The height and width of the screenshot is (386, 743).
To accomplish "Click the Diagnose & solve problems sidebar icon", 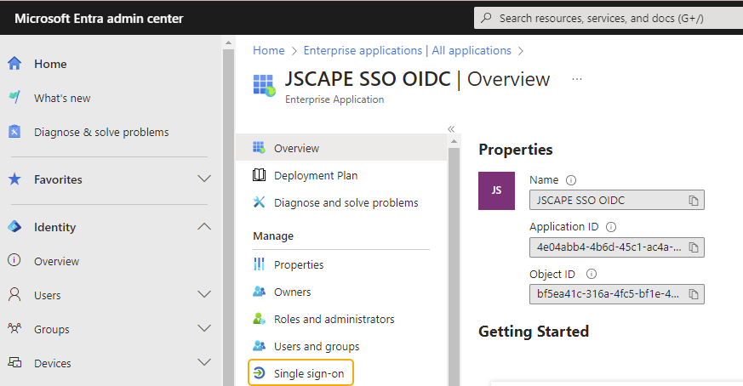I will tap(14, 132).
